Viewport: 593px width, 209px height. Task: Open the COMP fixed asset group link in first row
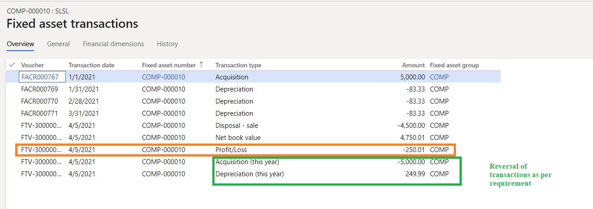(x=439, y=77)
